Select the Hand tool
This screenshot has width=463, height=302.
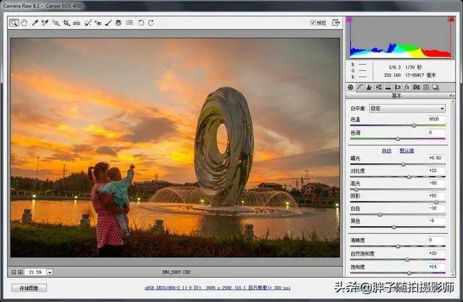pyautogui.click(x=24, y=22)
